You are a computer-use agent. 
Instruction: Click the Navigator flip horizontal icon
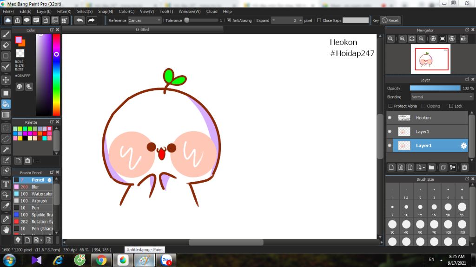[x=464, y=39]
